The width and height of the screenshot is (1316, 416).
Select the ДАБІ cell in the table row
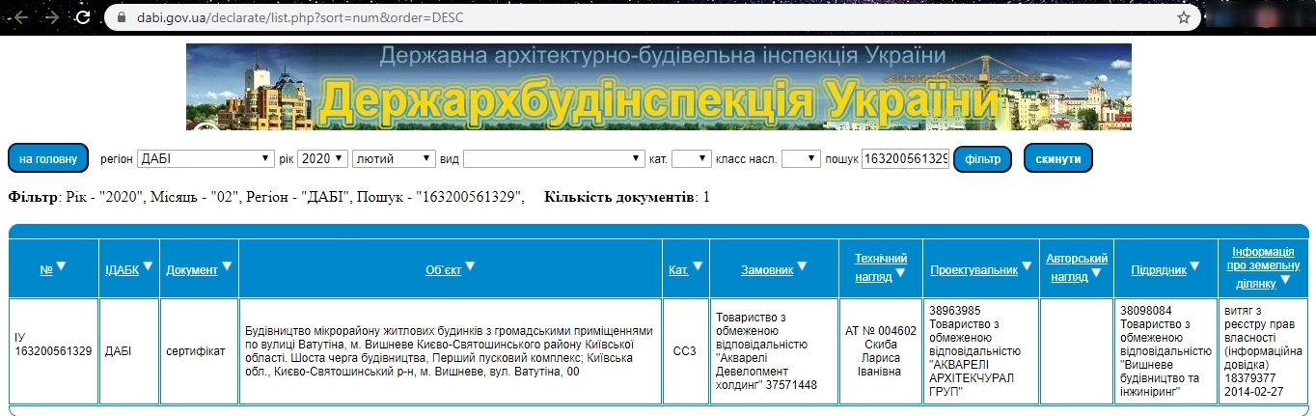[129, 351]
